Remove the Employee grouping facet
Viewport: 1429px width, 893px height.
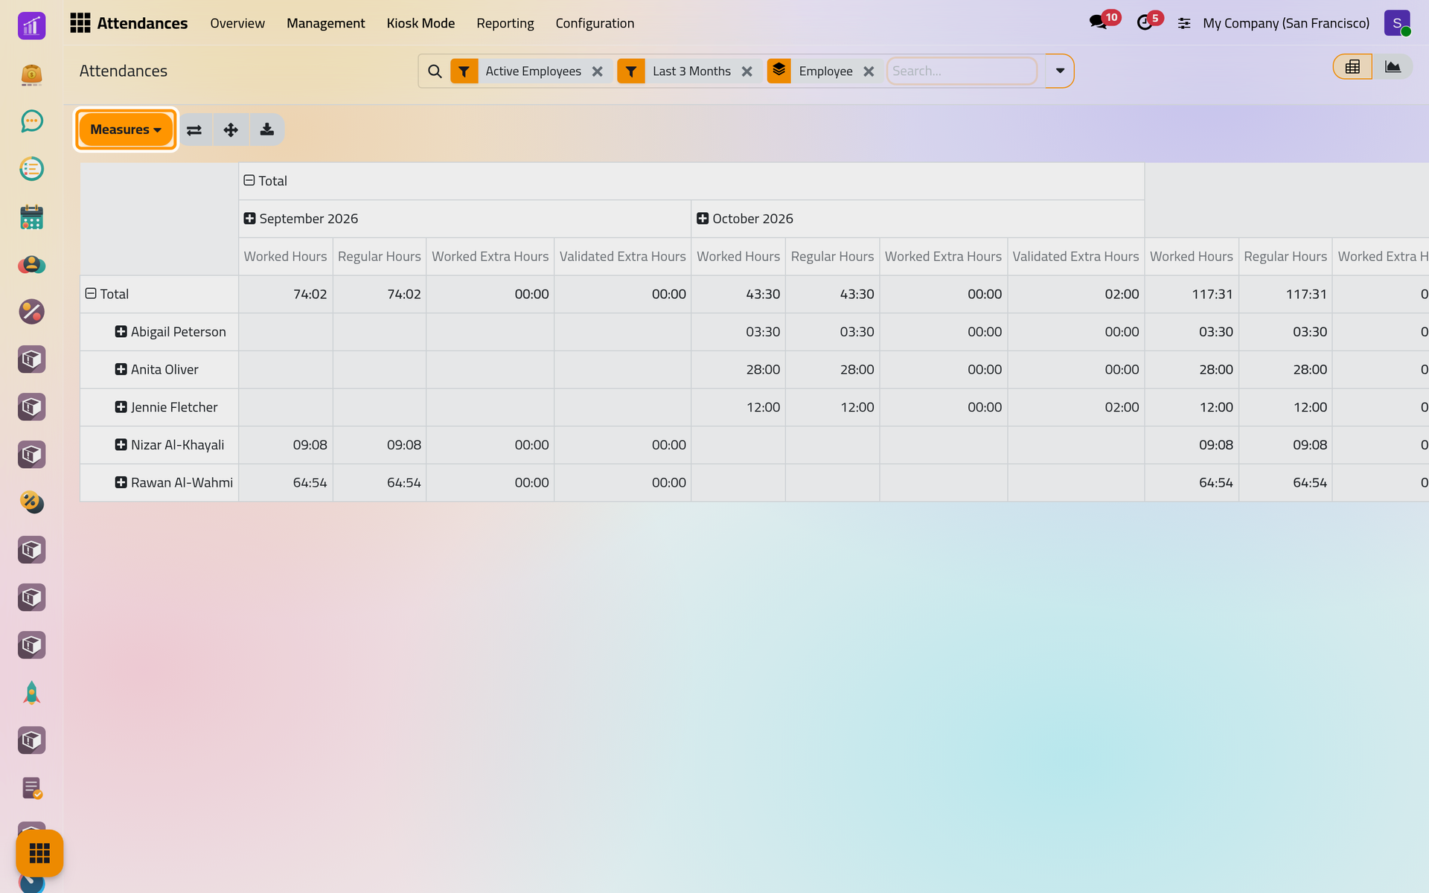click(869, 71)
